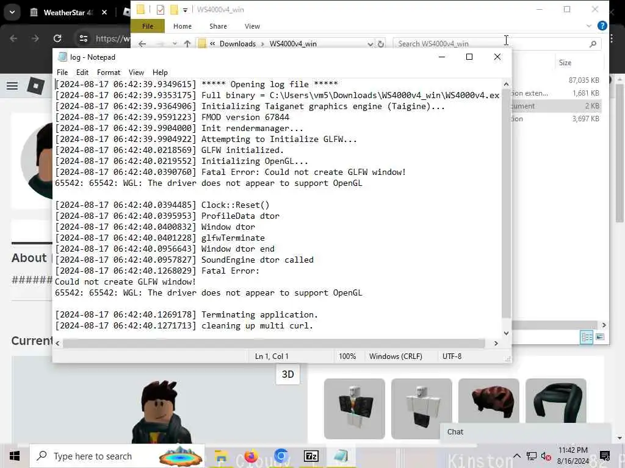The image size is (625, 468).
Task: Click the Roblox logo icon
Action: click(x=35, y=85)
